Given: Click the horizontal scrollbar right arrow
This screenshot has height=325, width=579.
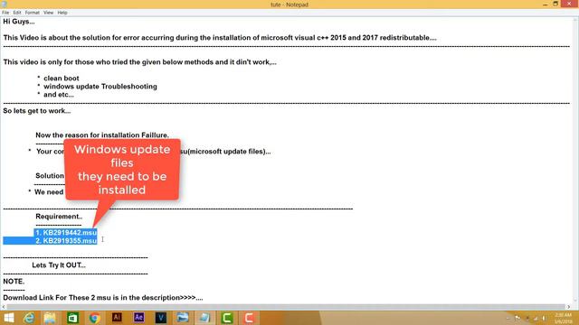Looking at the screenshot, I should (x=569, y=307).
